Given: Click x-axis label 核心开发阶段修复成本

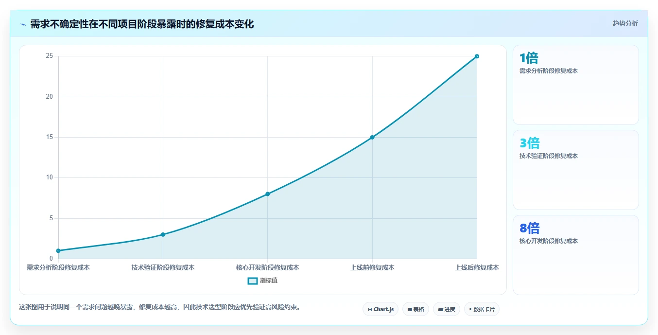Looking at the screenshot, I should (x=267, y=267).
